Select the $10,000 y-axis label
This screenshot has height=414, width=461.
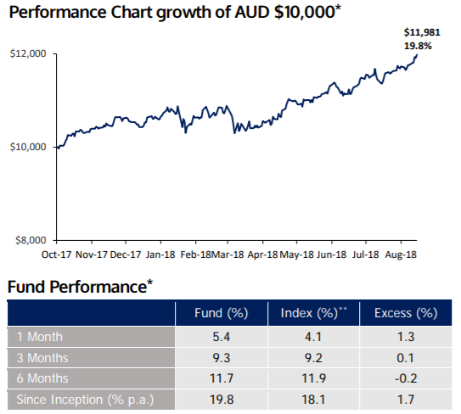click(x=28, y=147)
